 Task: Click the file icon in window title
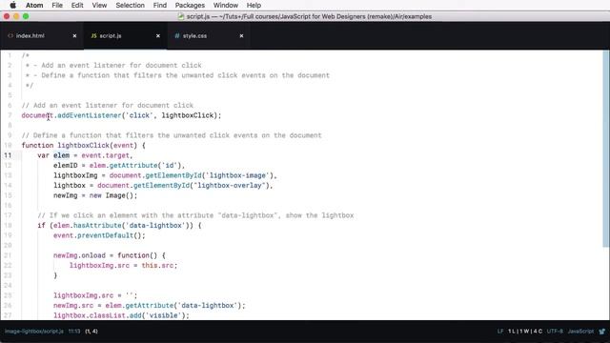click(x=181, y=16)
